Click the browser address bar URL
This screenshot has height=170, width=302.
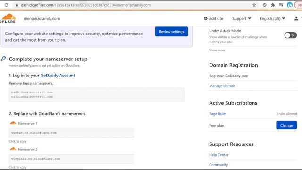point(86,5)
